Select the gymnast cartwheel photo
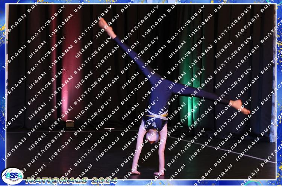This screenshot has width=282, height=188. [x=141, y=92]
